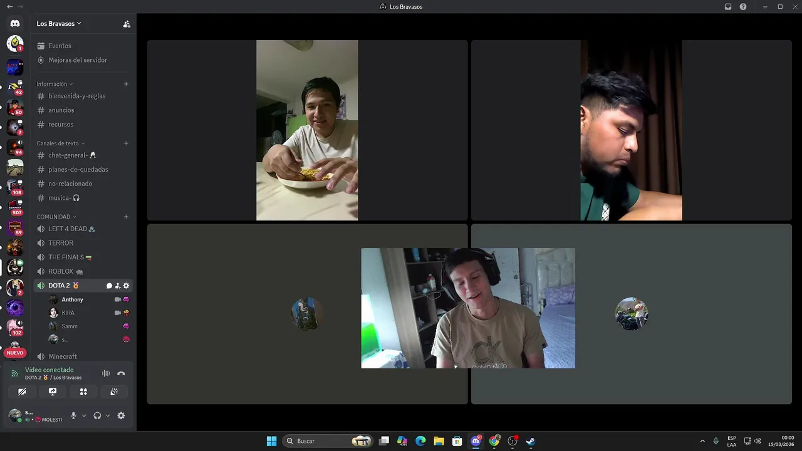Click right participant round avatar tile
802x451 pixels.
coord(632,314)
